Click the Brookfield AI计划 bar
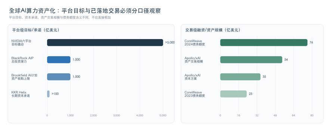This screenshot has width=331, height=137. click(x=59, y=77)
